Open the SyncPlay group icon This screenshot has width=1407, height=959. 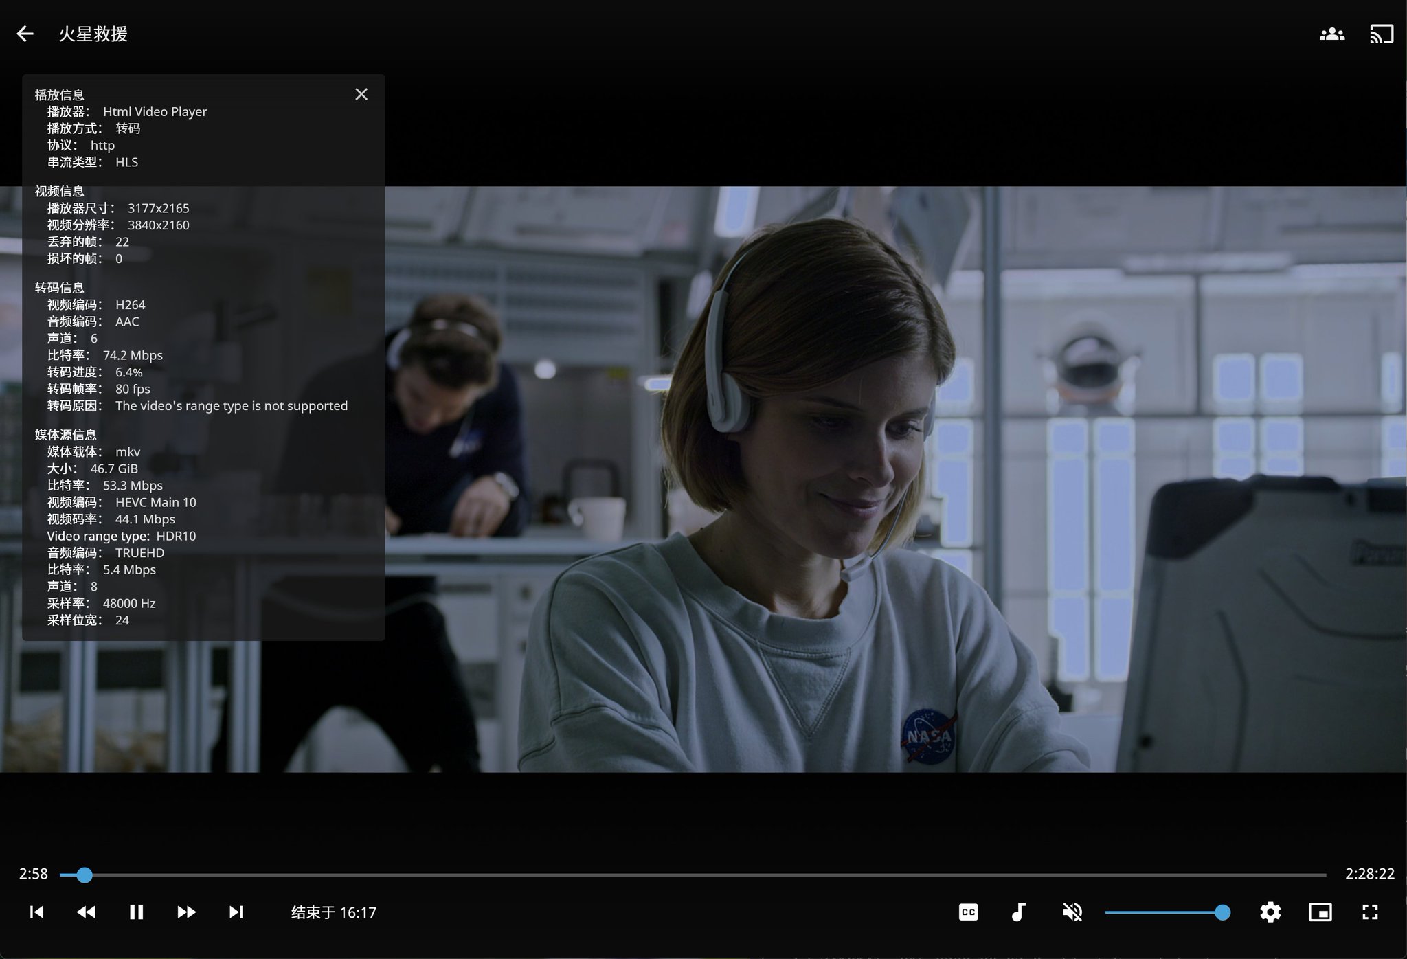1331,34
